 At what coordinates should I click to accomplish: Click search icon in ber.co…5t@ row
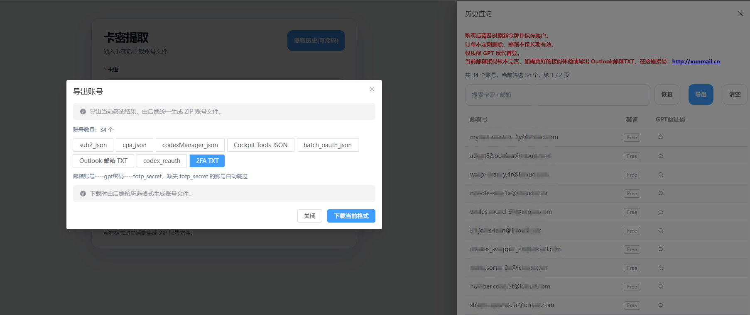pos(661,286)
